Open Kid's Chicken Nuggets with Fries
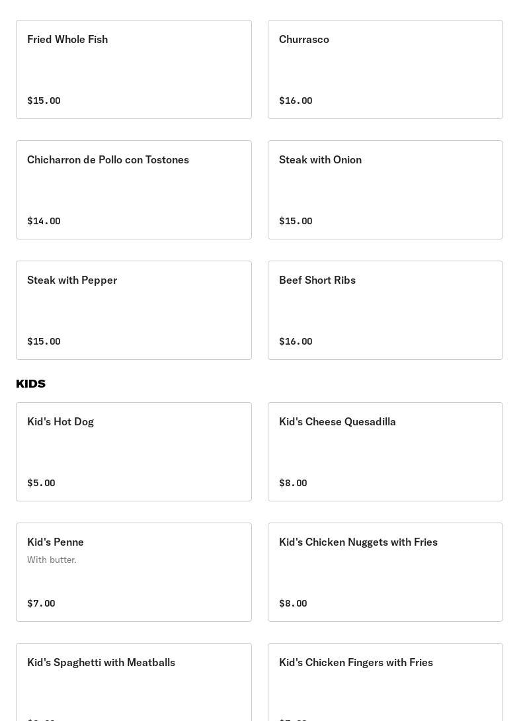The image size is (519, 721). coord(385,572)
